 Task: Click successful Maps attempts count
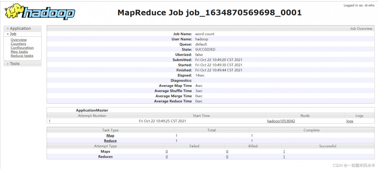click(x=284, y=152)
